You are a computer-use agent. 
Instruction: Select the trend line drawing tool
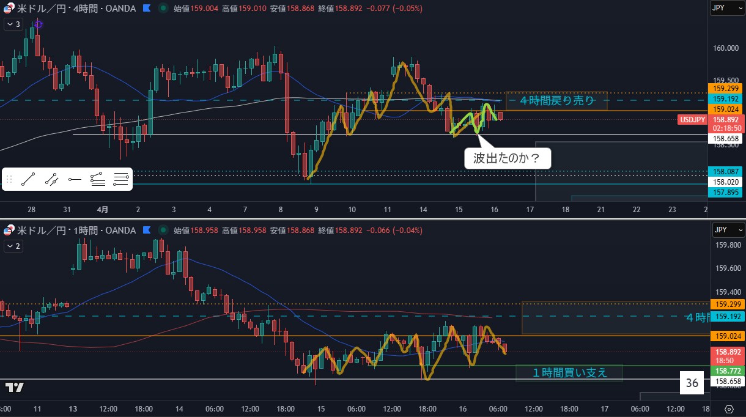[x=28, y=179]
